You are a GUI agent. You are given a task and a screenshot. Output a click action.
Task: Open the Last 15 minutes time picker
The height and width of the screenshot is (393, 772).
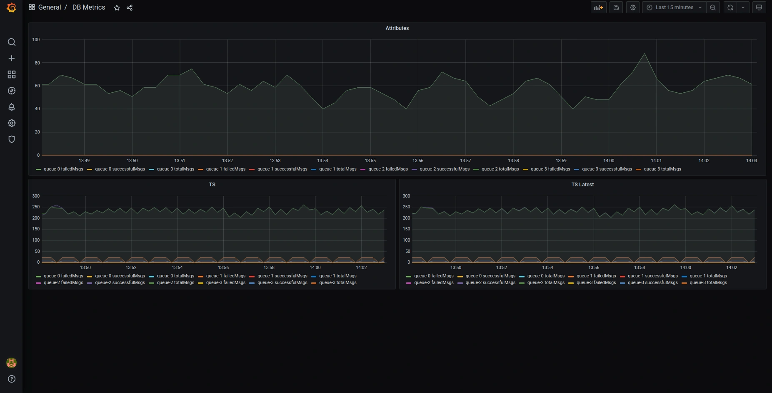(674, 7)
